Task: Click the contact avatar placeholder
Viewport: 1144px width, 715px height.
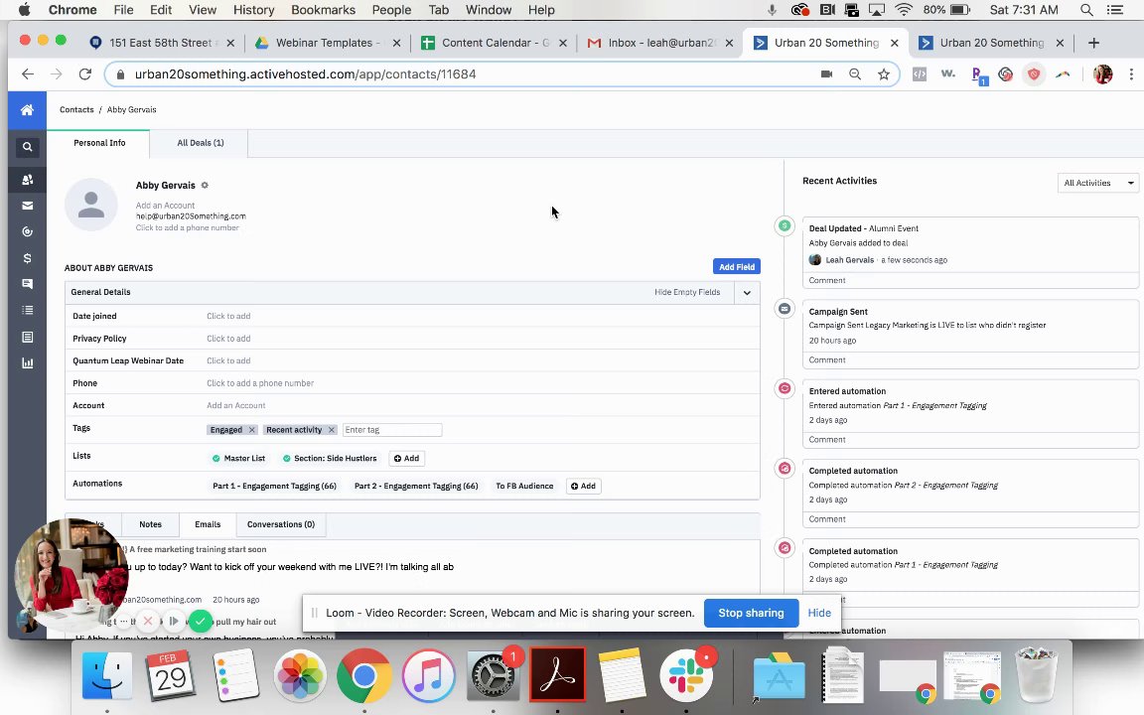Action: point(91,205)
